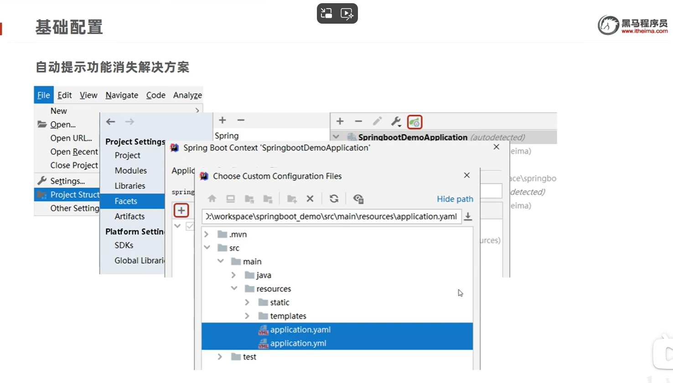The width and height of the screenshot is (673, 383).
Task: Expand the java folder
Action: 234,275
